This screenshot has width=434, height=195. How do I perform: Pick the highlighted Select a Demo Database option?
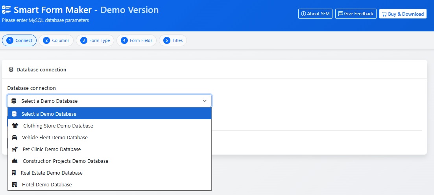point(110,114)
